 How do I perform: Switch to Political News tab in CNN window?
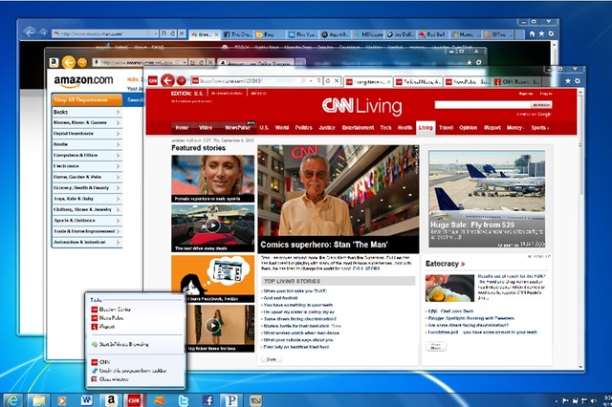[418, 81]
